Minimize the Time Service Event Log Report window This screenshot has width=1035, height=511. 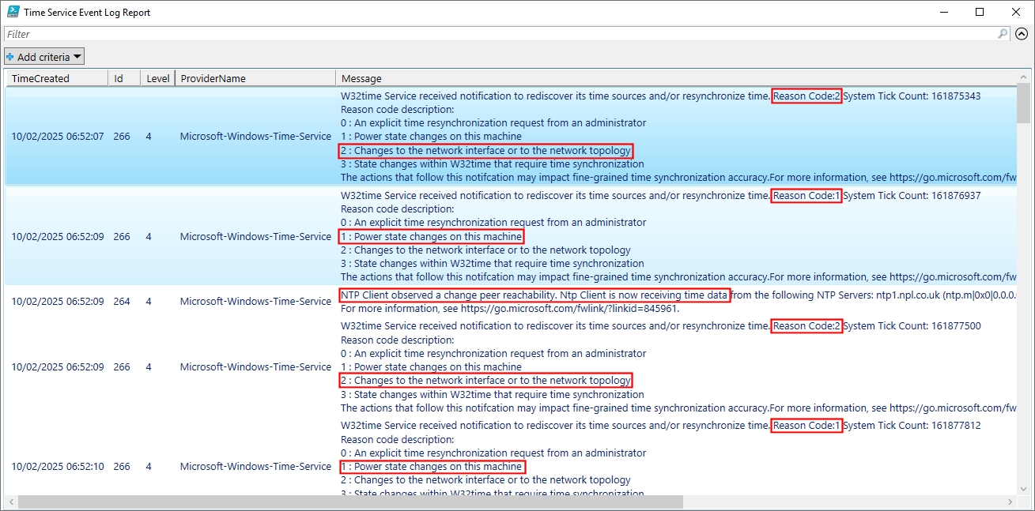coord(943,13)
